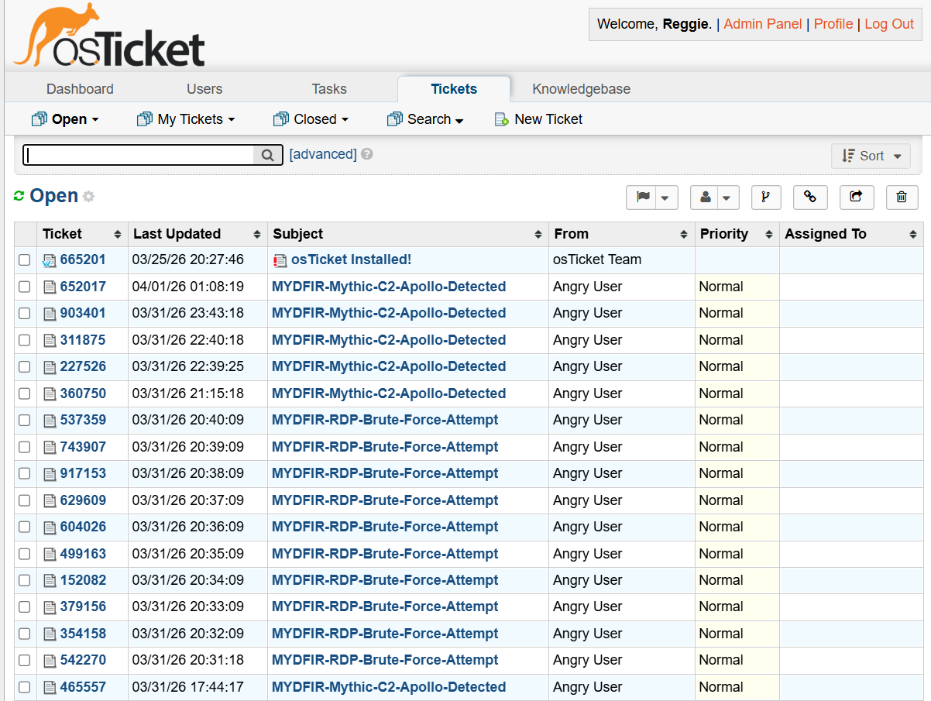Select the checkbox for ticket 537359
Image resolution: width=931 pixels, height=701 pixels.
[x=25, y=420]
